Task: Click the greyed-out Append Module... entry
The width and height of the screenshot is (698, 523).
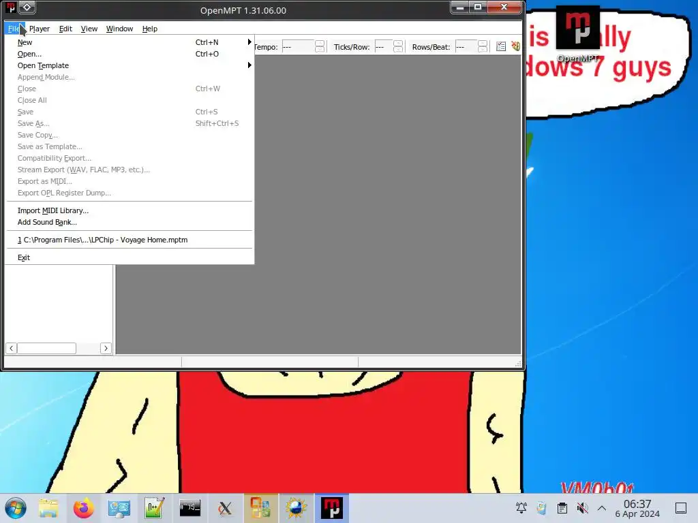Action: [130, 77]
